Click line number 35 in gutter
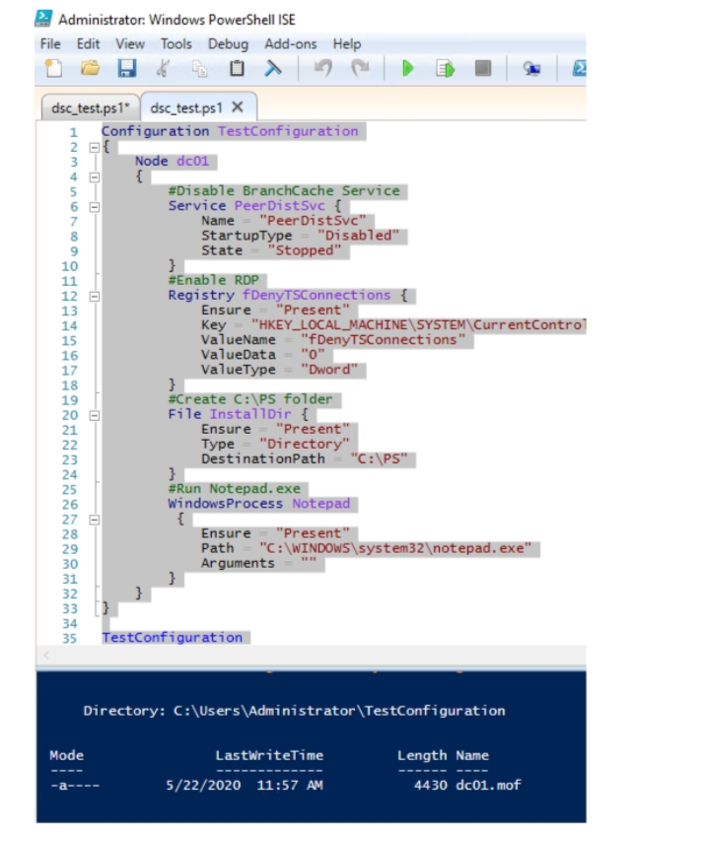Image resolution: width=709 pixels, height=842 pixels. (70, 639)
